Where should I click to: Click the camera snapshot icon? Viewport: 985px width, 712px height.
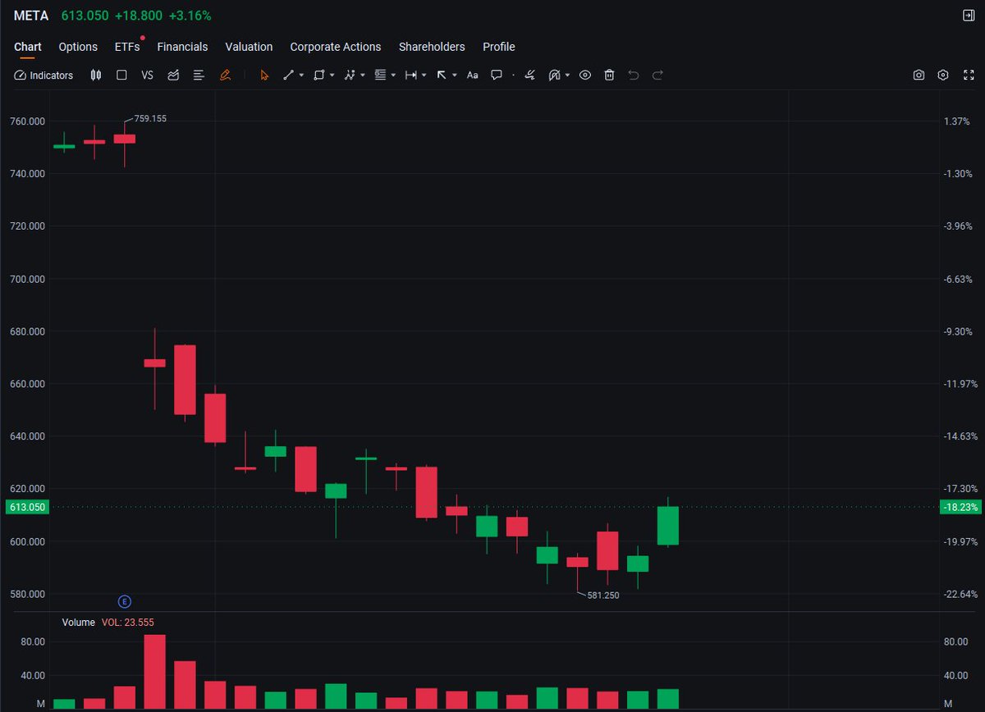(x=919, y=75)
